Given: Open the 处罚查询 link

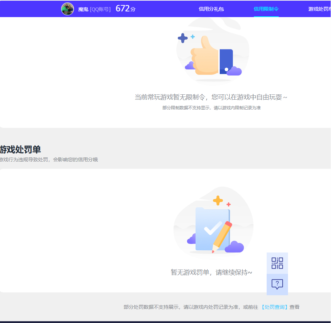Looking at the screenshot, I should [x=274, y=307].
